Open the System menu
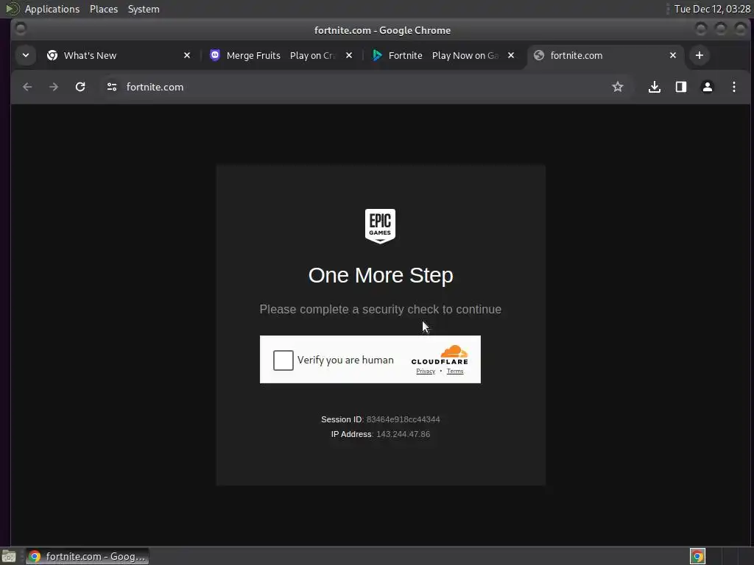This screenshot has height=565, width=754. coord(144,9)
